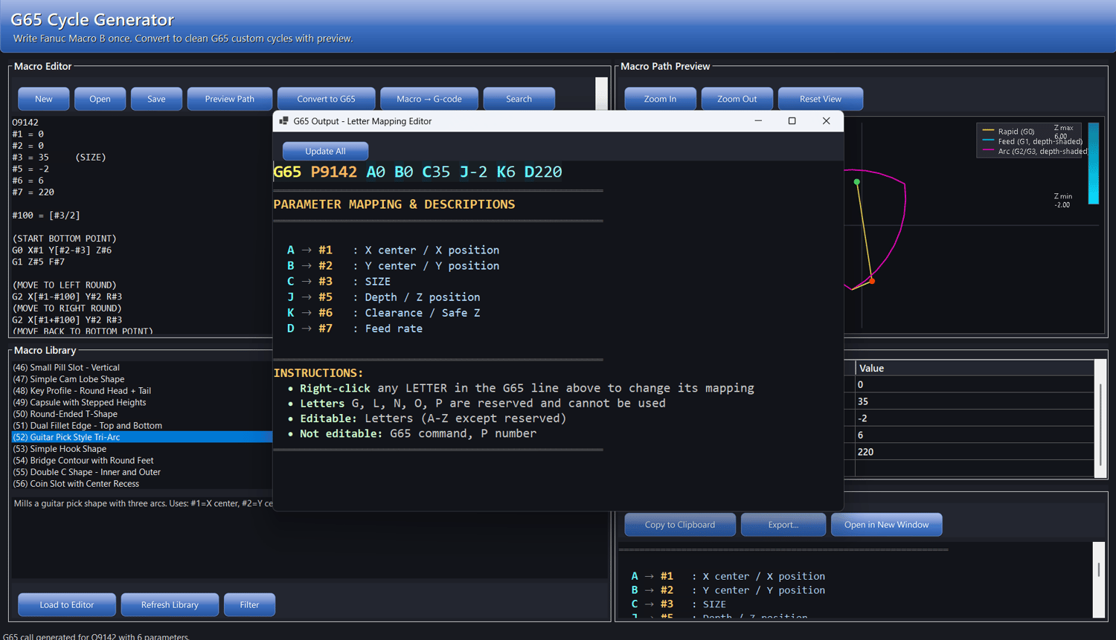The height and width of the screenshot is (640, 1116).
Task: Refresh the macro library
Action: pyautogui.click(x=170, y=605)
